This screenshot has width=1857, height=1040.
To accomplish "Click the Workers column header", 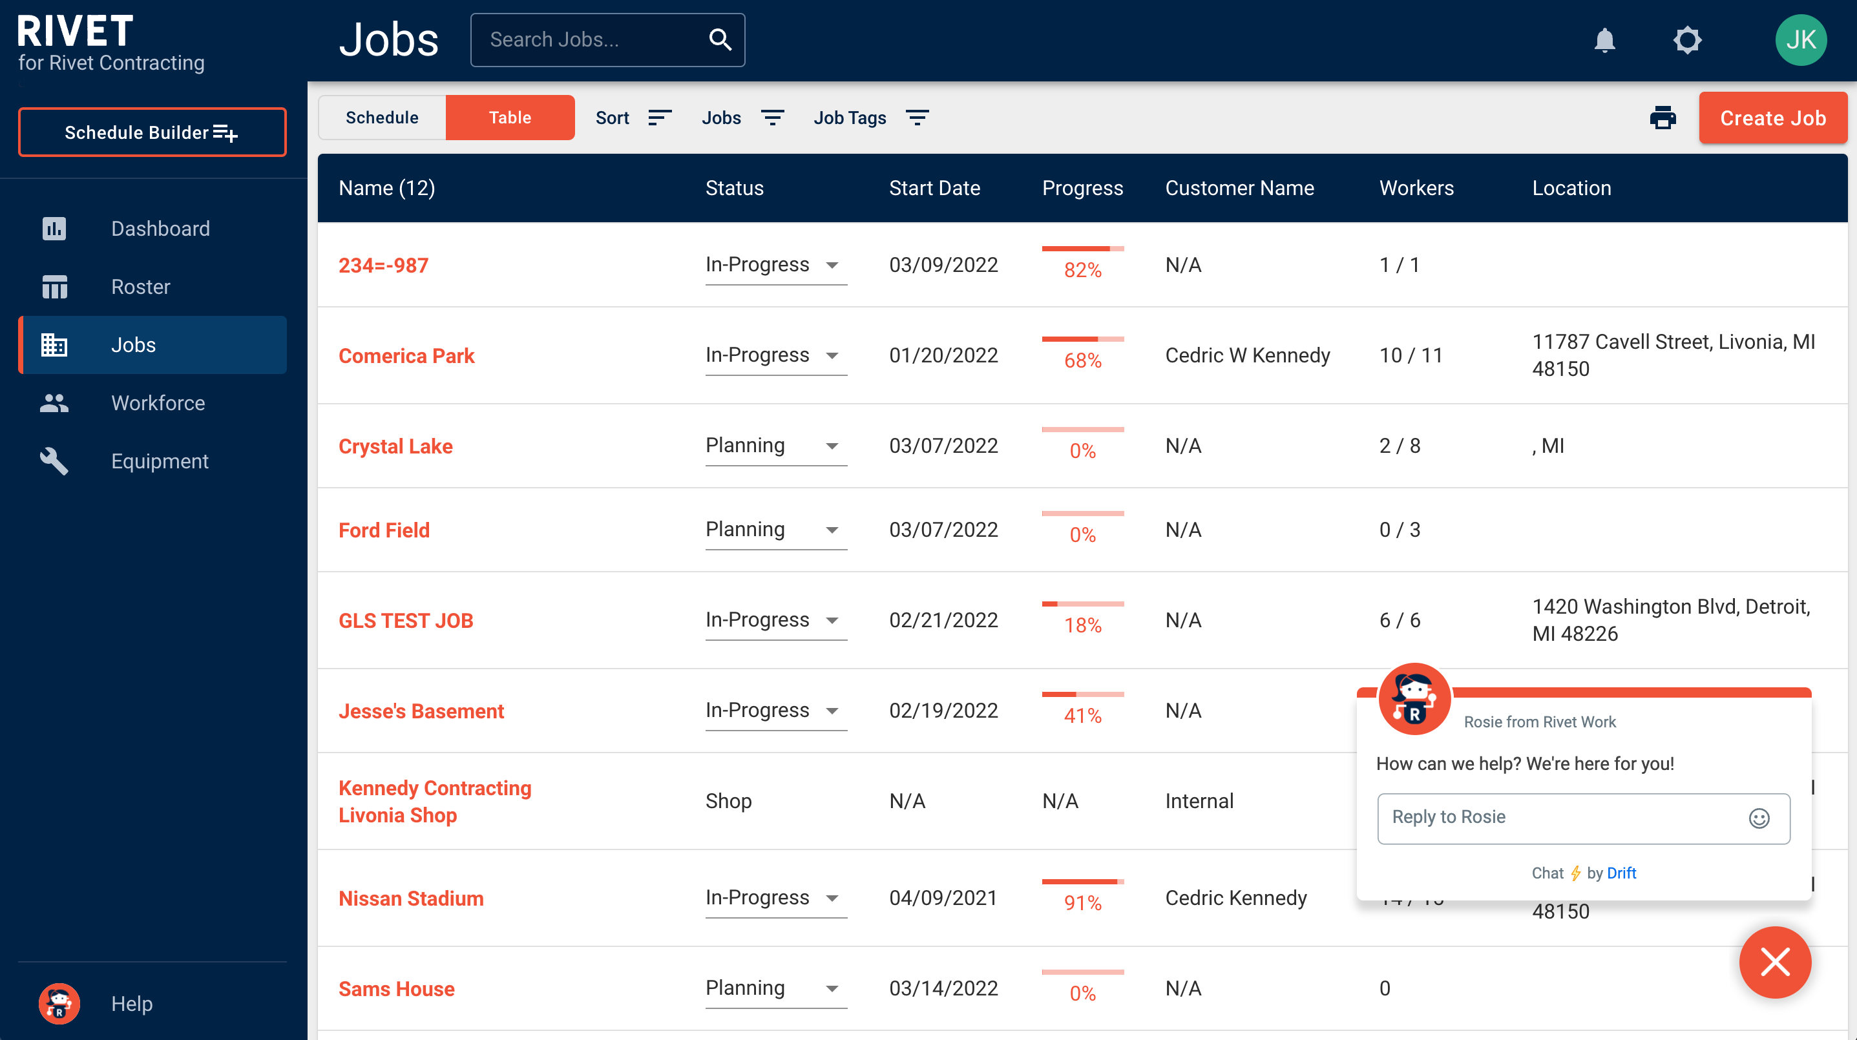I will (x=1416, y=188).
